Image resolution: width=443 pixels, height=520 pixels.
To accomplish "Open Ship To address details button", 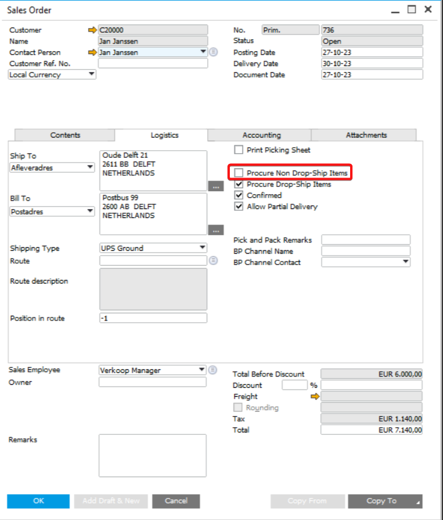I will pyautogui.click(x=216, y=186).
